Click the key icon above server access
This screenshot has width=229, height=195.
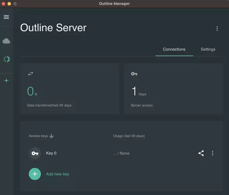(x=134, y=74)
